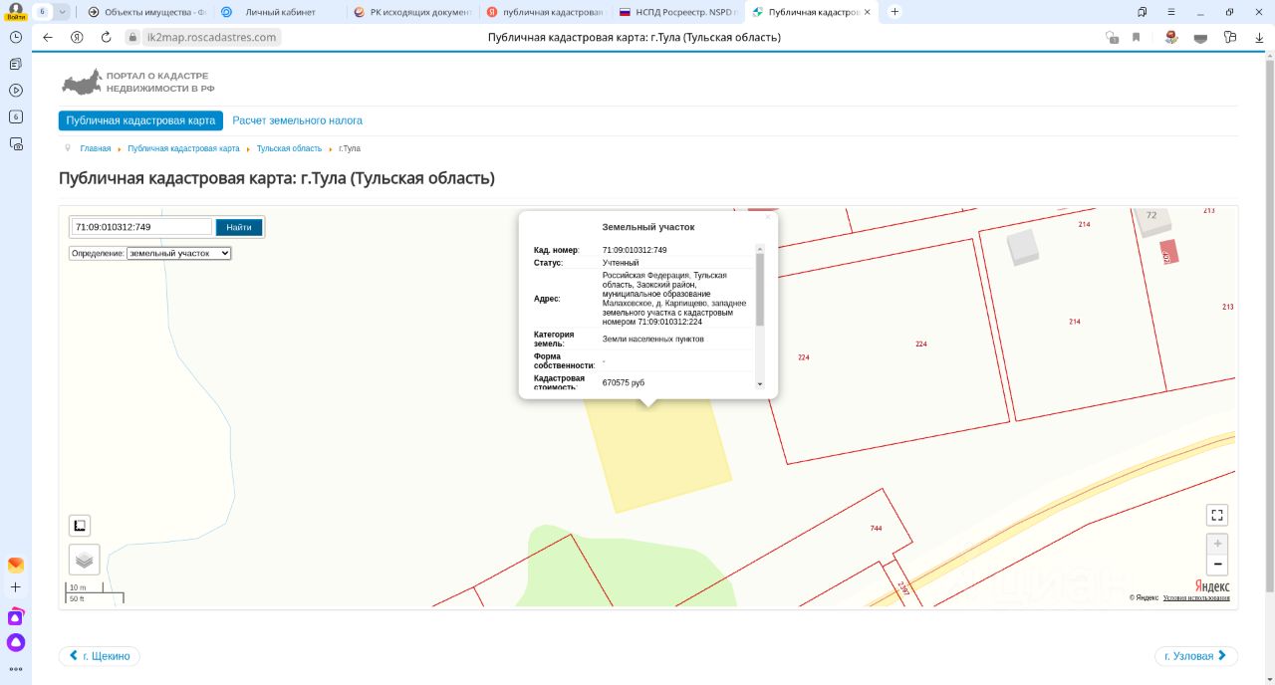Screen dimensions: 1275x685
Task: Open the browser downloads icon
Action: pos(1259,37)
